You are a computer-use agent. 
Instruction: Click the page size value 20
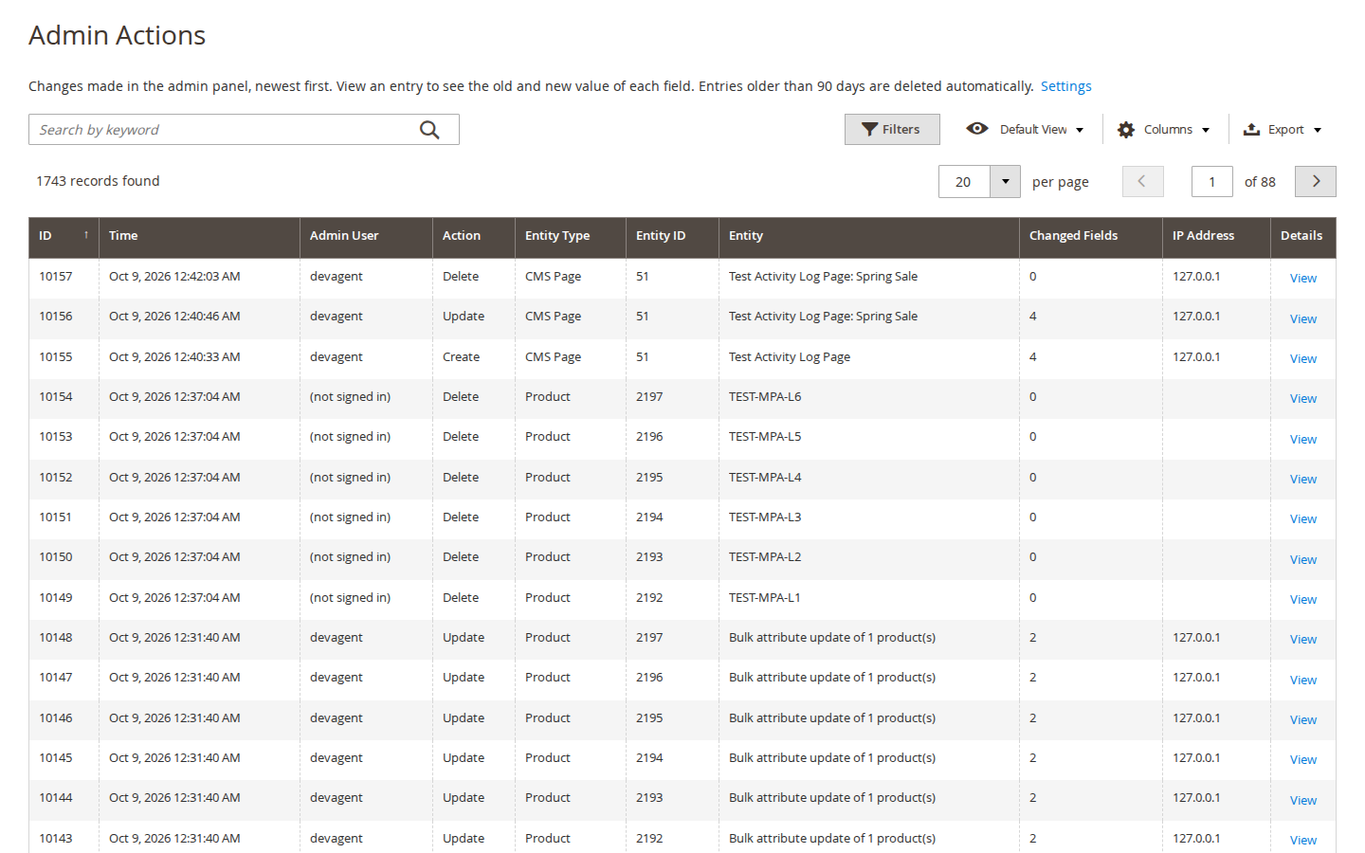point(963,182)
